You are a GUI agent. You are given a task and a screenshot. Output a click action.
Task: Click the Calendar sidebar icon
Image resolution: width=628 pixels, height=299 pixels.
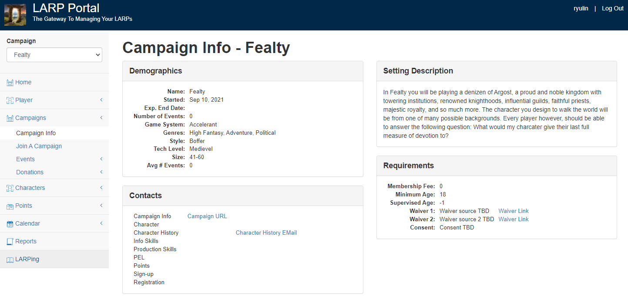click(10, 224)
